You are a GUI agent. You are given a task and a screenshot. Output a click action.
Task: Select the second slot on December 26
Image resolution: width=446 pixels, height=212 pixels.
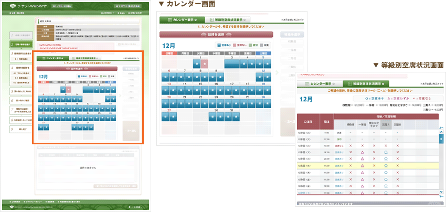click(268, 103)
